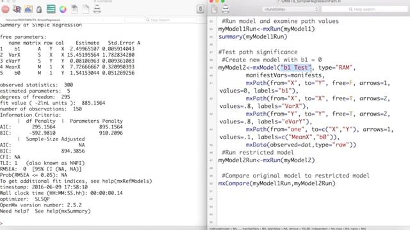Click number of observations: 150 line
The image size is (410, 230).
(41, 109)
